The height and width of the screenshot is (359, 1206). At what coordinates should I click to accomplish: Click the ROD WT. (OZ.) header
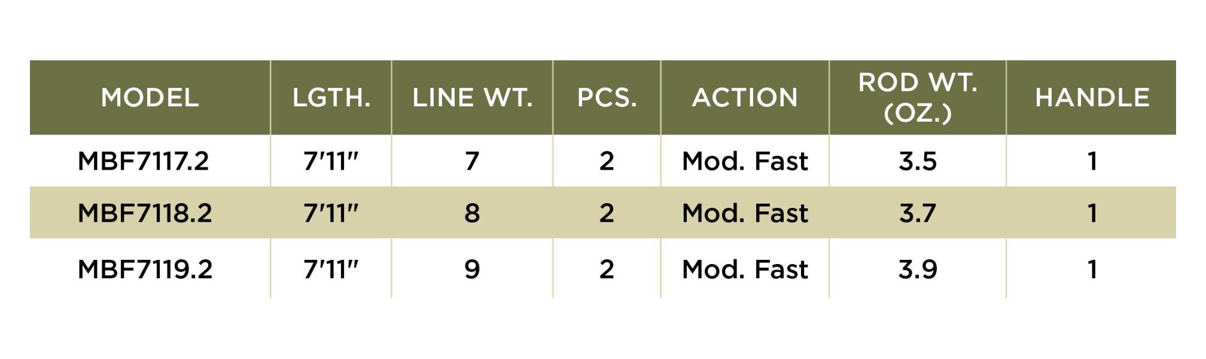[918, 97]
